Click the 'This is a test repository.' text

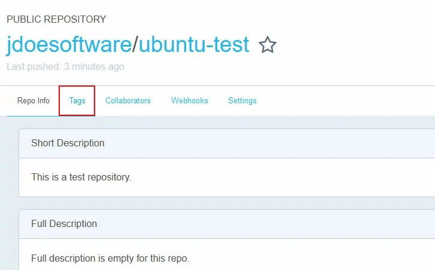click(81, 177)
